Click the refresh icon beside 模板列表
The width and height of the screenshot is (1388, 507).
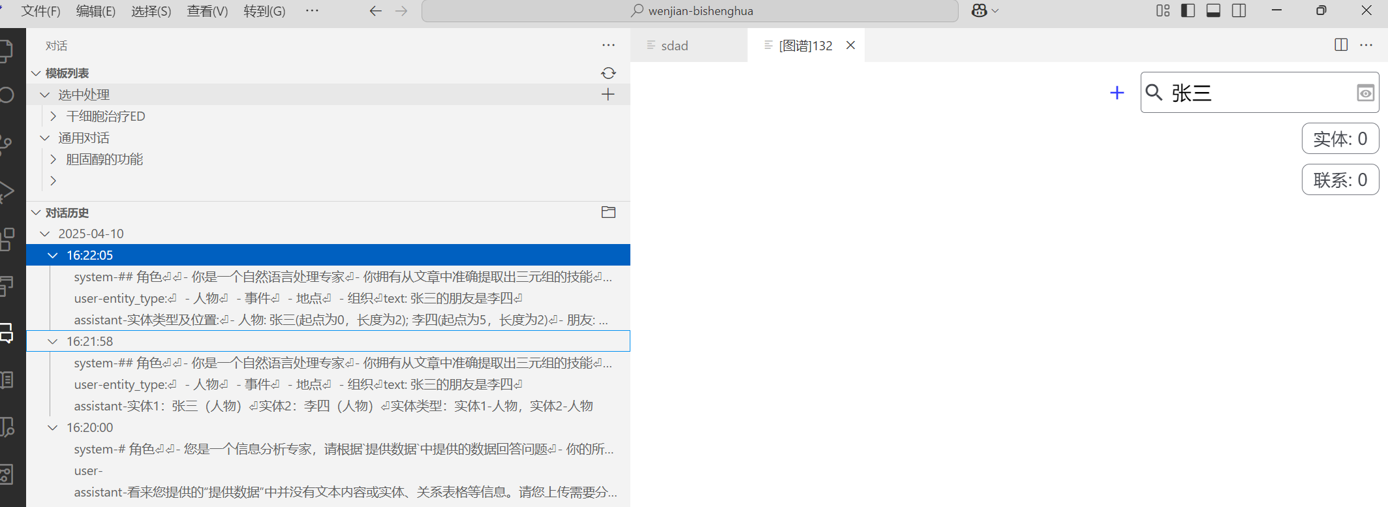608,73
